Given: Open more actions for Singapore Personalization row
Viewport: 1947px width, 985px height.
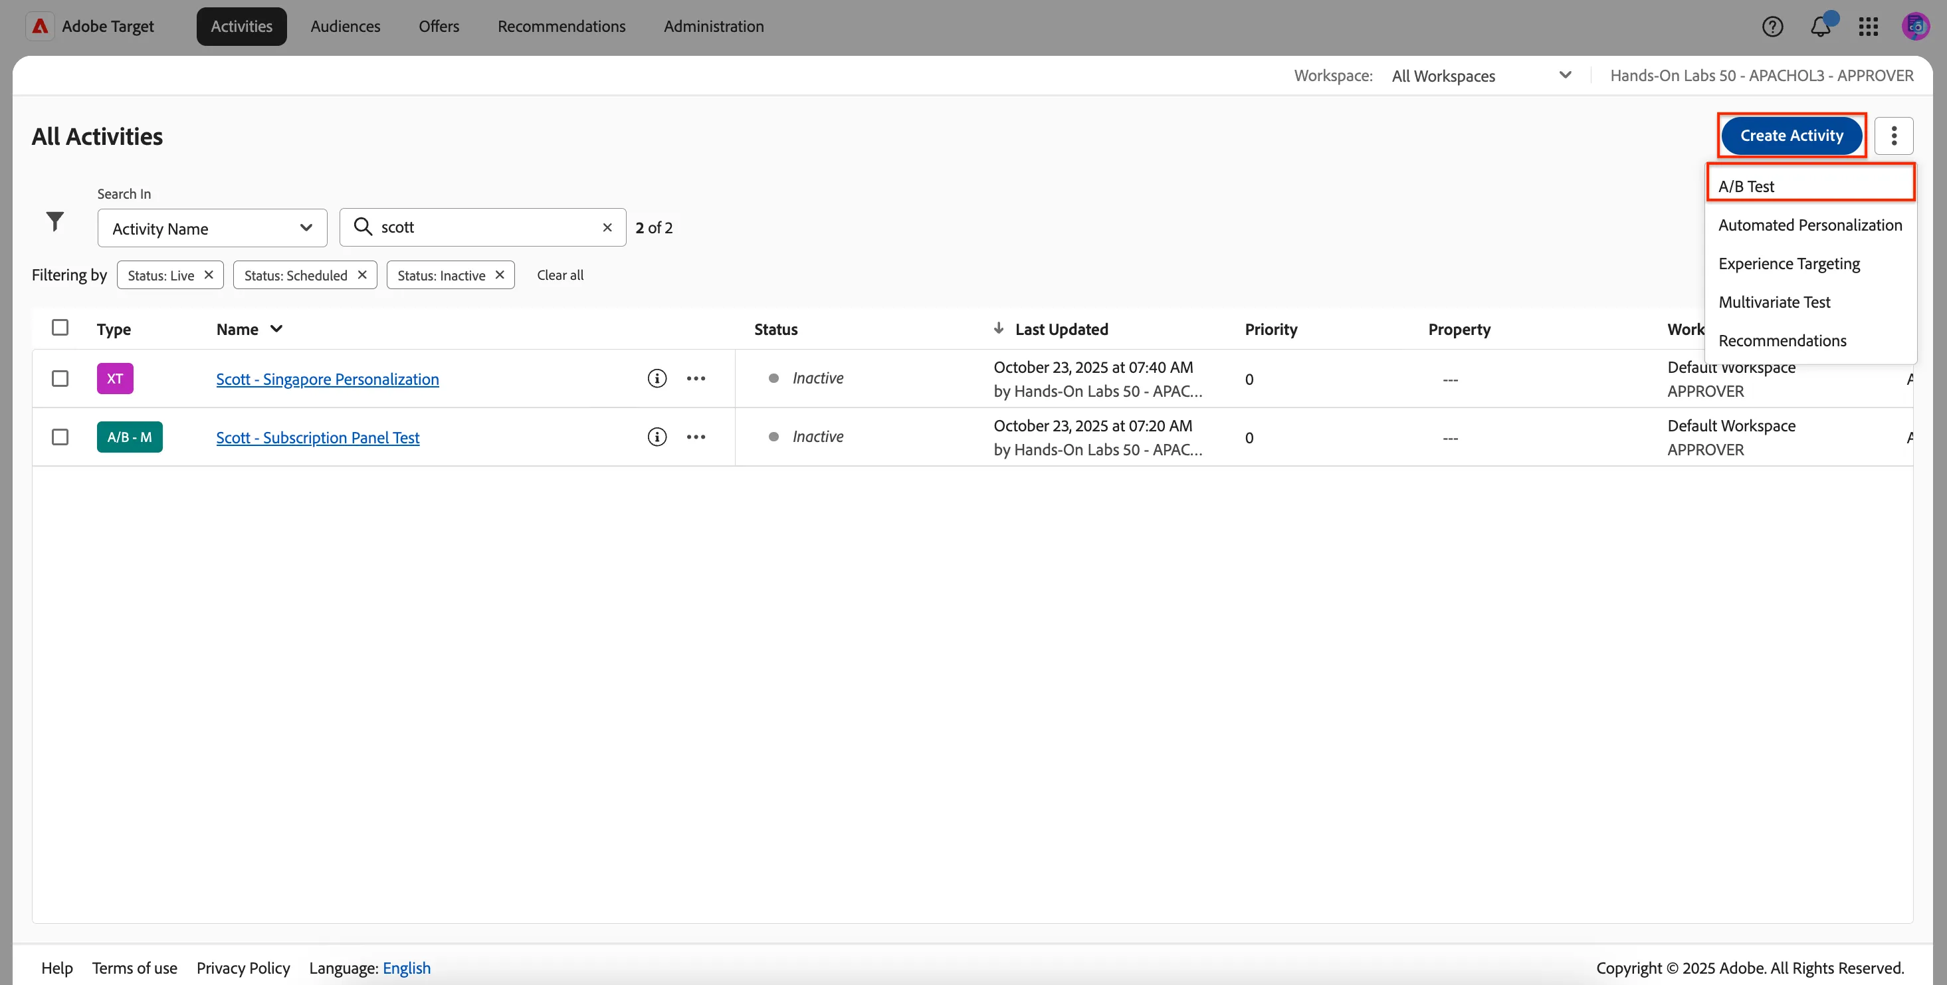Looking at the screenshot, I should point(695,378).
